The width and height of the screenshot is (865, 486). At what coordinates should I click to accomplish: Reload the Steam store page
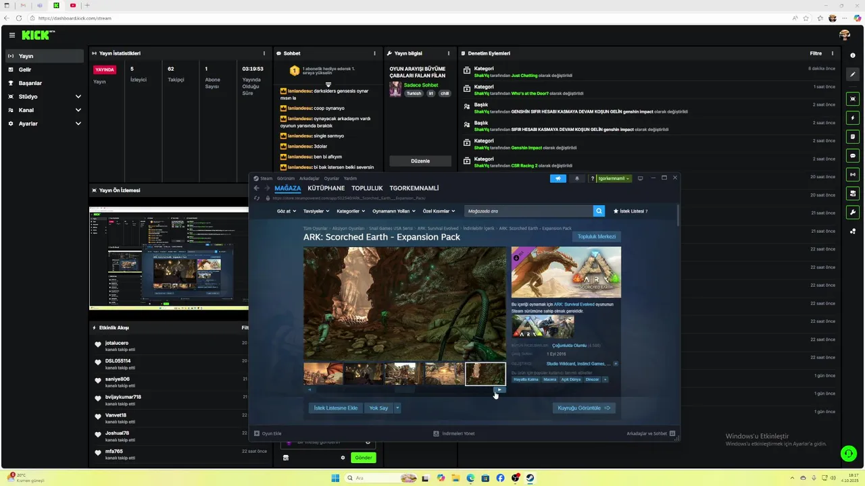point(257,198)
